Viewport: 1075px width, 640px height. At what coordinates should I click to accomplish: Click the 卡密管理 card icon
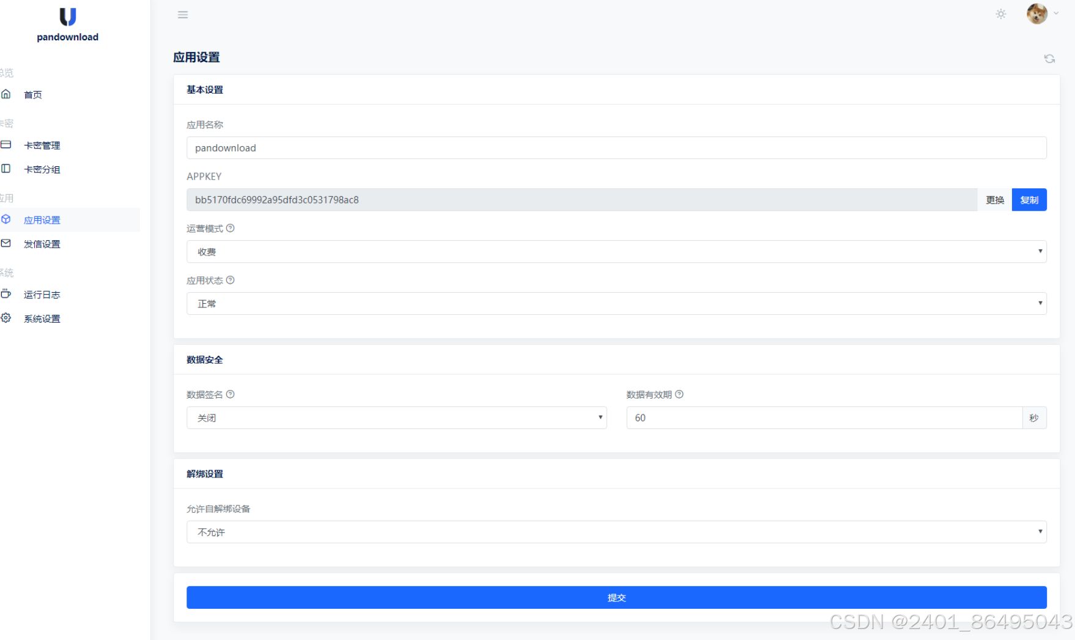click(x=6, y=145)
